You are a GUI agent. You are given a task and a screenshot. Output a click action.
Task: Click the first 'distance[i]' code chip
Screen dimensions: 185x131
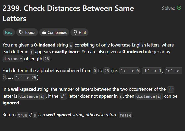[x=32, y=96]
